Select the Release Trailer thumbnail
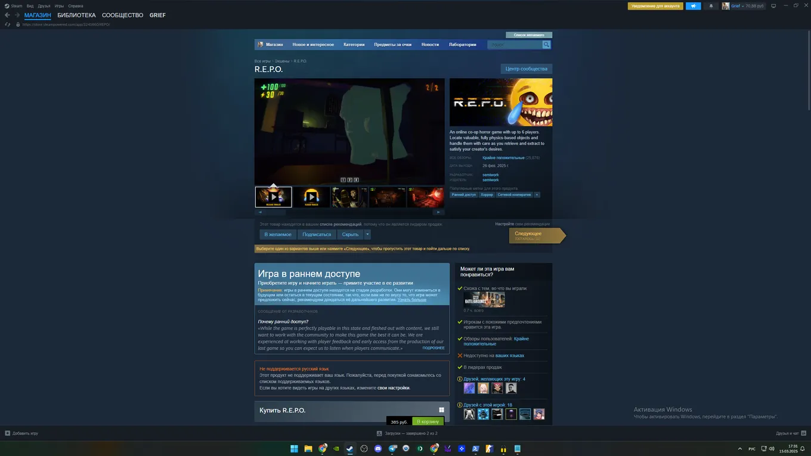811x456 pixels. pyautogui.click(x=274, y=197)
